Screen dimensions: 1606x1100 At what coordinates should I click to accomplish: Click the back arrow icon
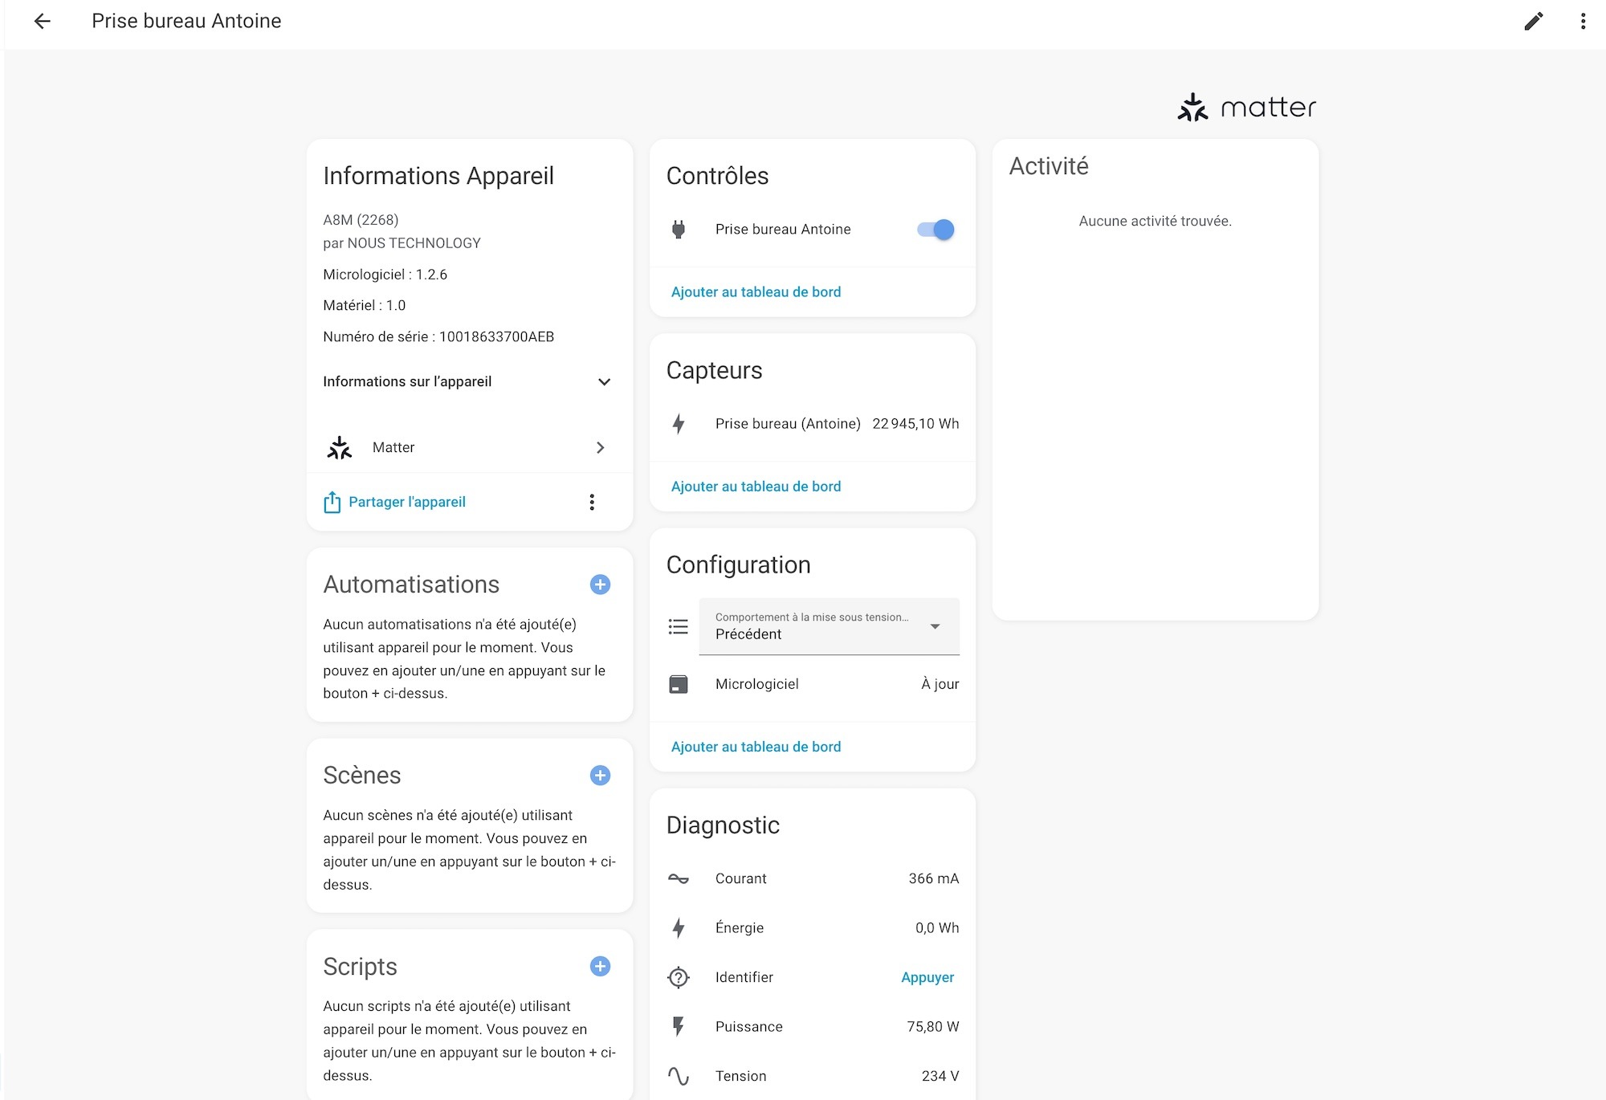(x=43, y=22)
